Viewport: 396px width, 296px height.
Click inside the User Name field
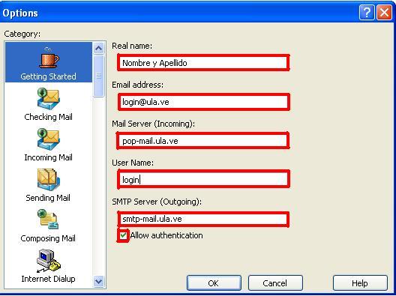pyautogui.click(x=203, y=179)
